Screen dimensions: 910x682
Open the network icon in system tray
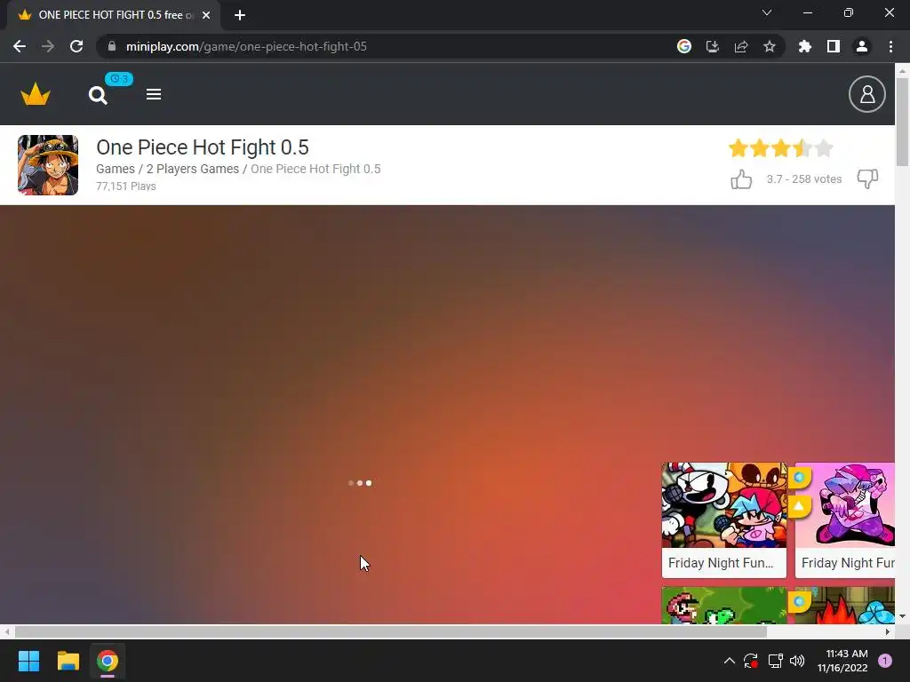coord(775,661)
